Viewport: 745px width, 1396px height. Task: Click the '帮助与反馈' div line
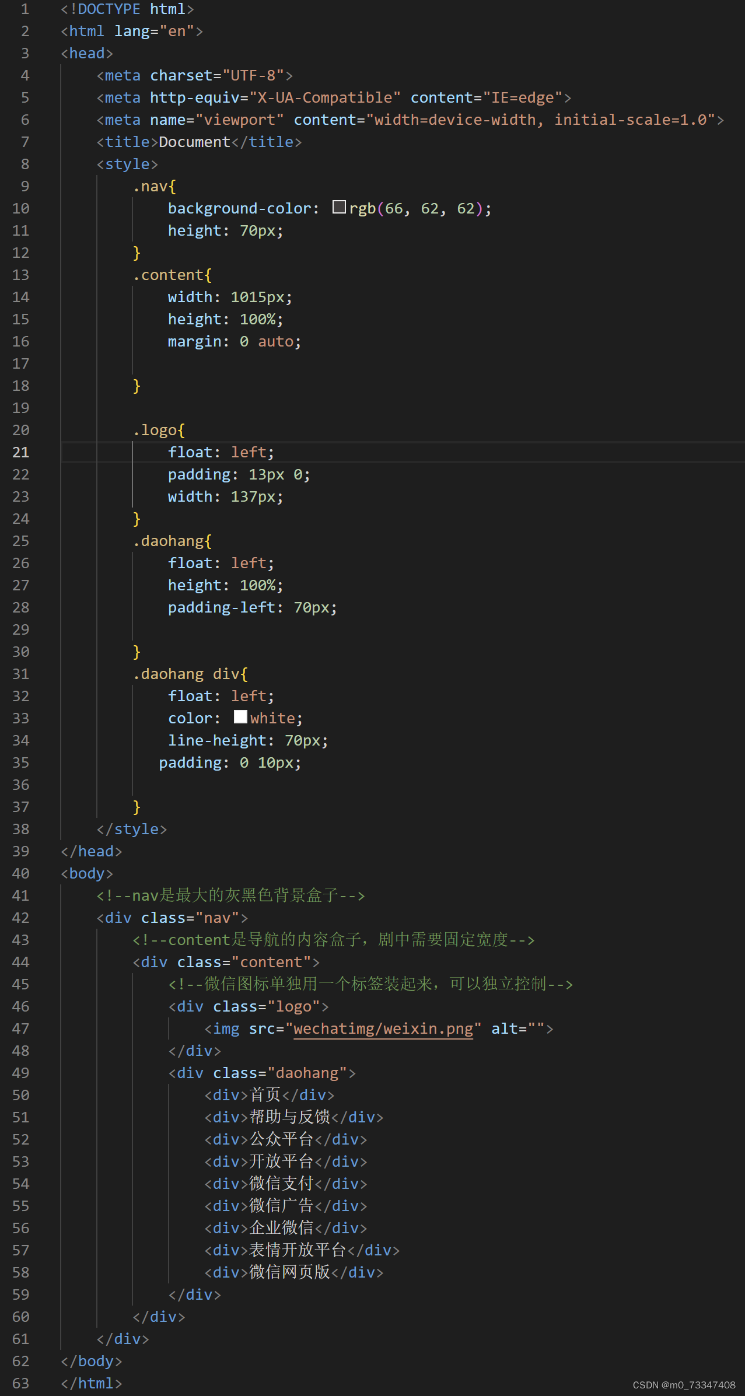tap(293, 1118)
